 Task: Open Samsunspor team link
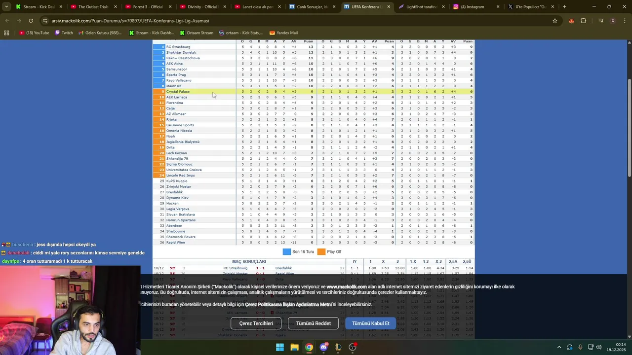(176, 69)
